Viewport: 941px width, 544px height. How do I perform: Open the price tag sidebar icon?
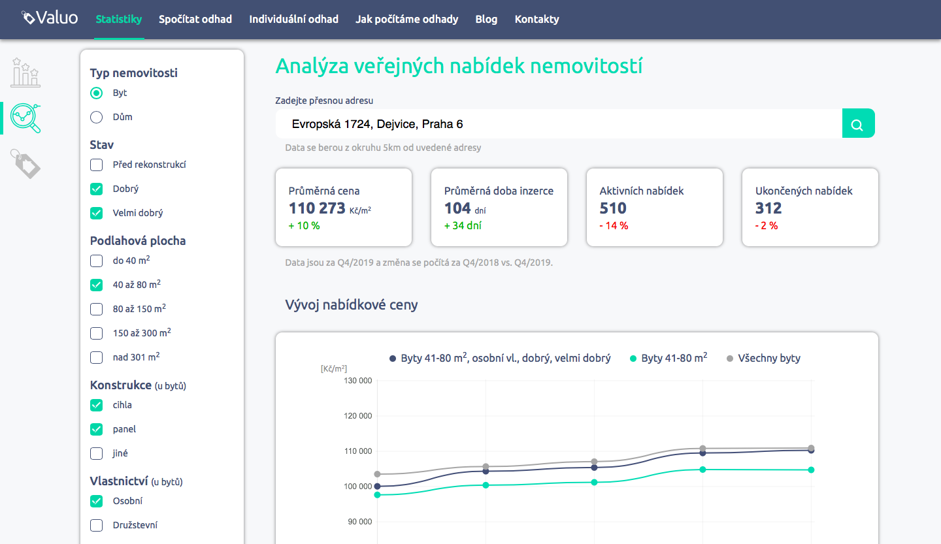pos(26,163)
